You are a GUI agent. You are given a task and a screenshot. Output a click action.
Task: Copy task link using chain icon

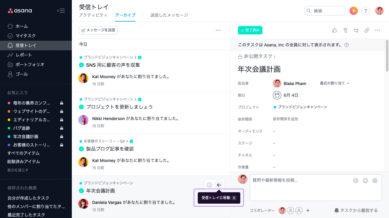click(367, 30)
